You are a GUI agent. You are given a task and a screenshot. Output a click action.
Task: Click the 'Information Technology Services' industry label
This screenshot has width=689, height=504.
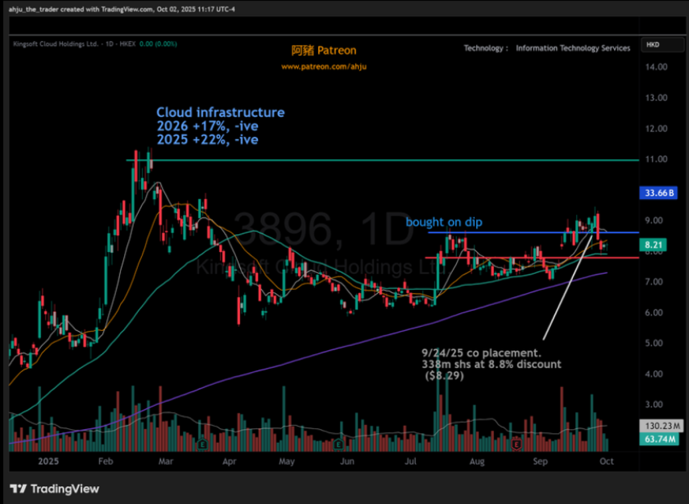click(x=573, y=48)
